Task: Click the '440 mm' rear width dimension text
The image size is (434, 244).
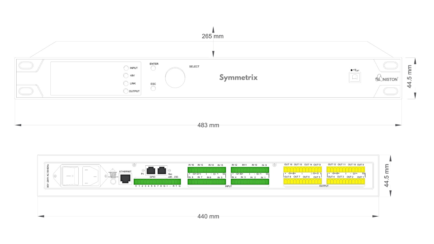Action: tap(208, 216)
